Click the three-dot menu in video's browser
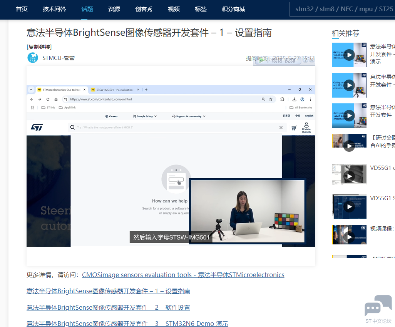The width and height of the screenshot is (395, 327). click(310, 99)
